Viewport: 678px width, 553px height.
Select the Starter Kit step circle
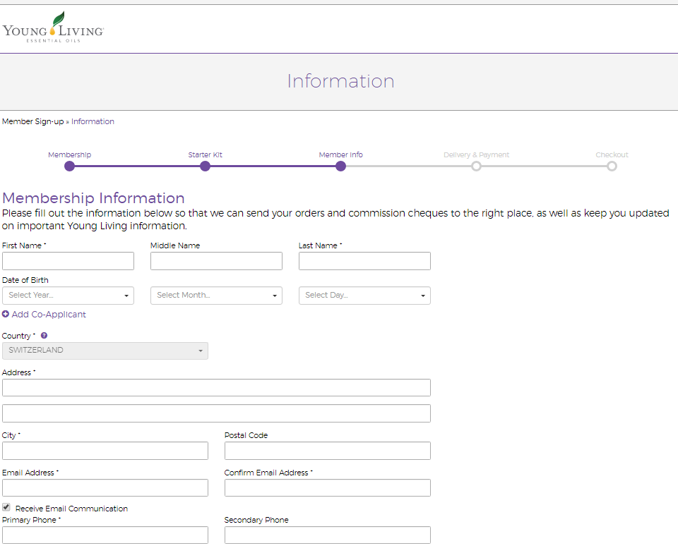pyautogui.click(x=206, y=166)
